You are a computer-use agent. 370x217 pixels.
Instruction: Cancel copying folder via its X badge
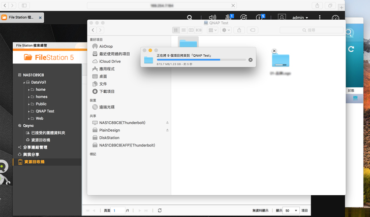[x=274, y=51]
